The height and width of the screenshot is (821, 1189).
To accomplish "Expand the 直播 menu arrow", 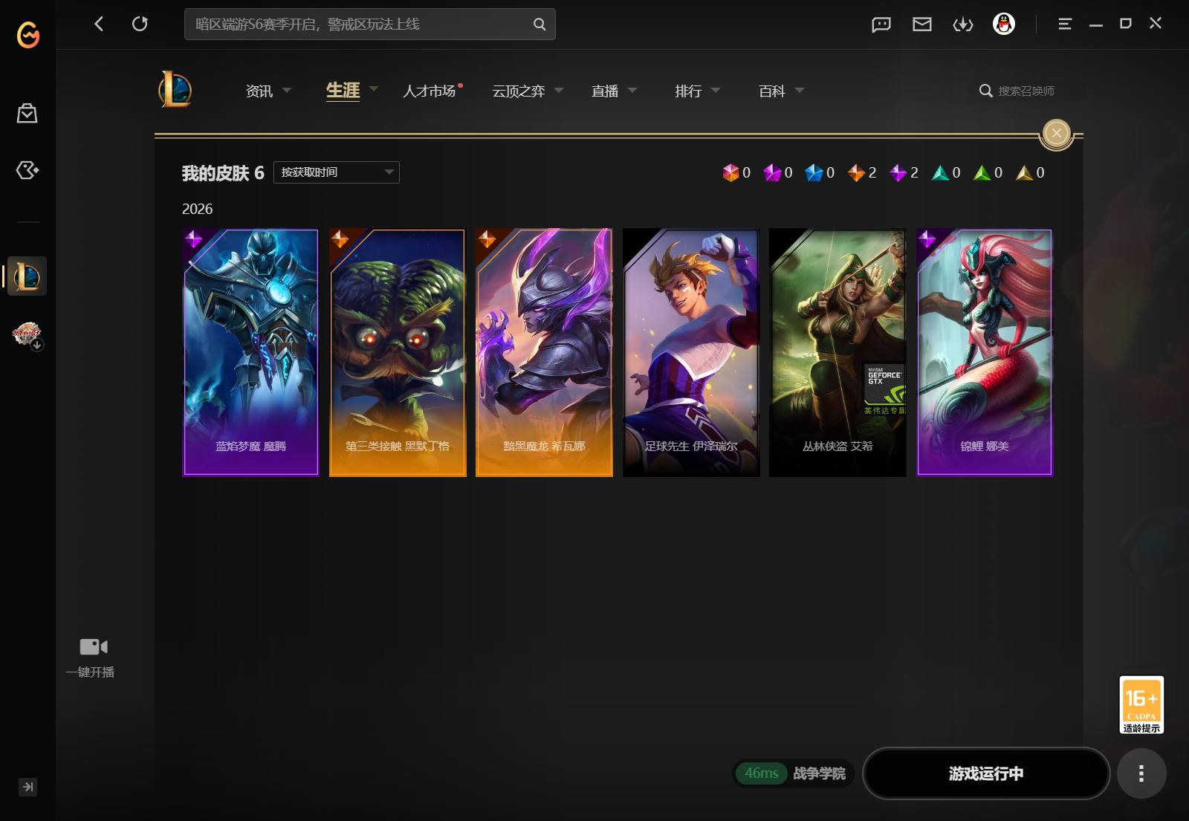I will coord(632,90).
